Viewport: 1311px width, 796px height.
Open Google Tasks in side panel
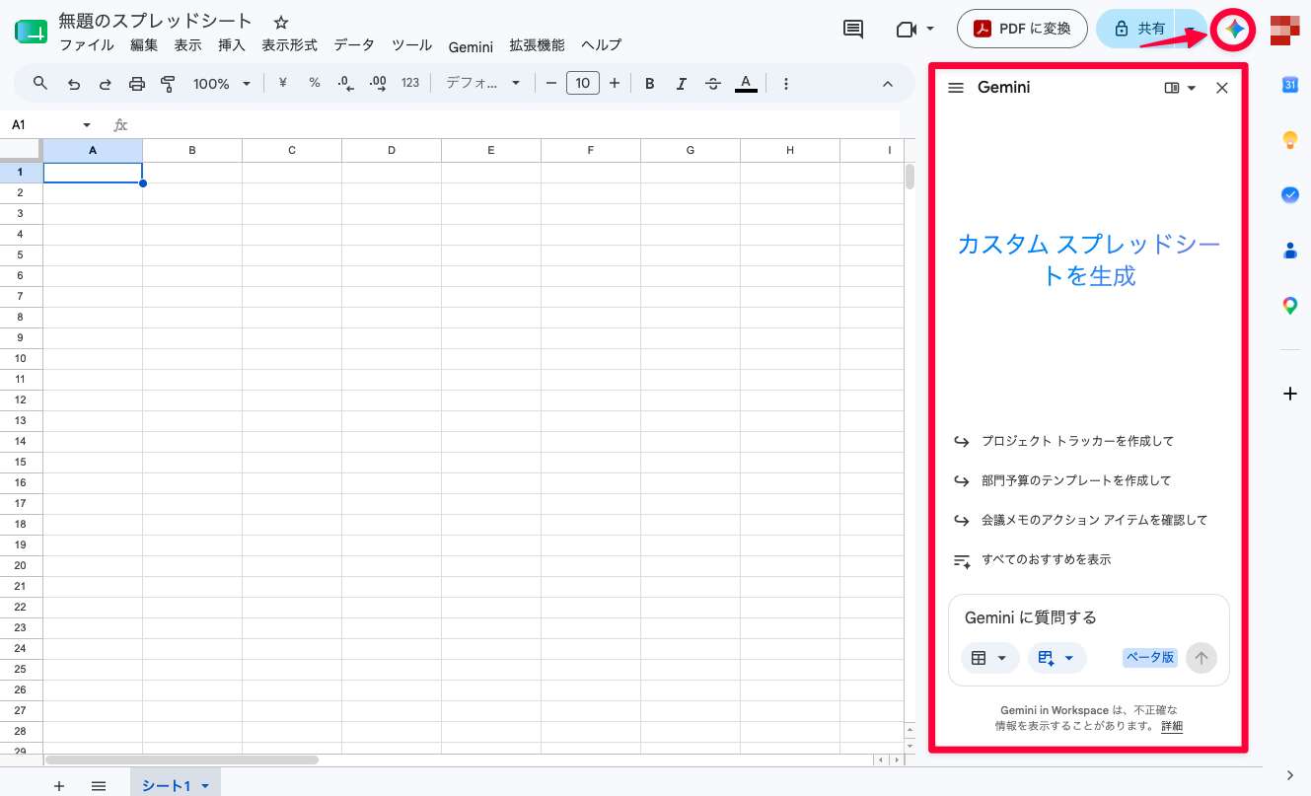1289,195
